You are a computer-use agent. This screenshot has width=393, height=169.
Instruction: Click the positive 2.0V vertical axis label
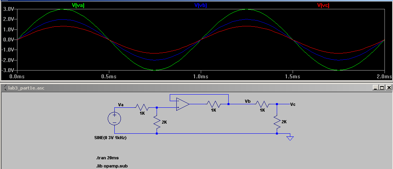pos(8,19)
